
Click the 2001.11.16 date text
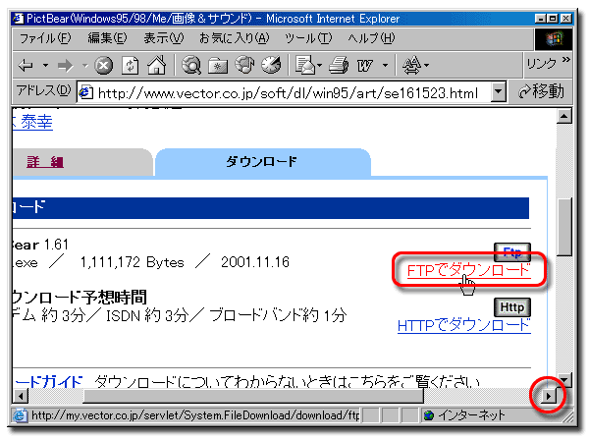(x=255, y=262)
